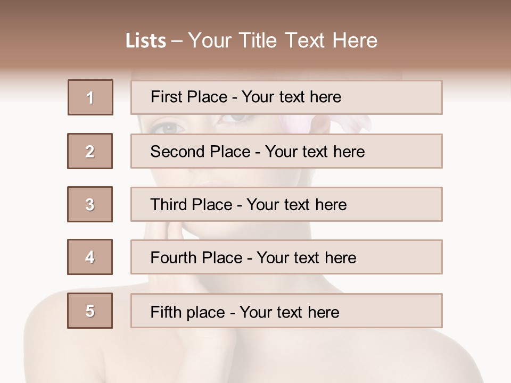Screen dimensions: 511x383
Task: Select the 'Fourth Place - Your text here' bar
Action: 286,257
